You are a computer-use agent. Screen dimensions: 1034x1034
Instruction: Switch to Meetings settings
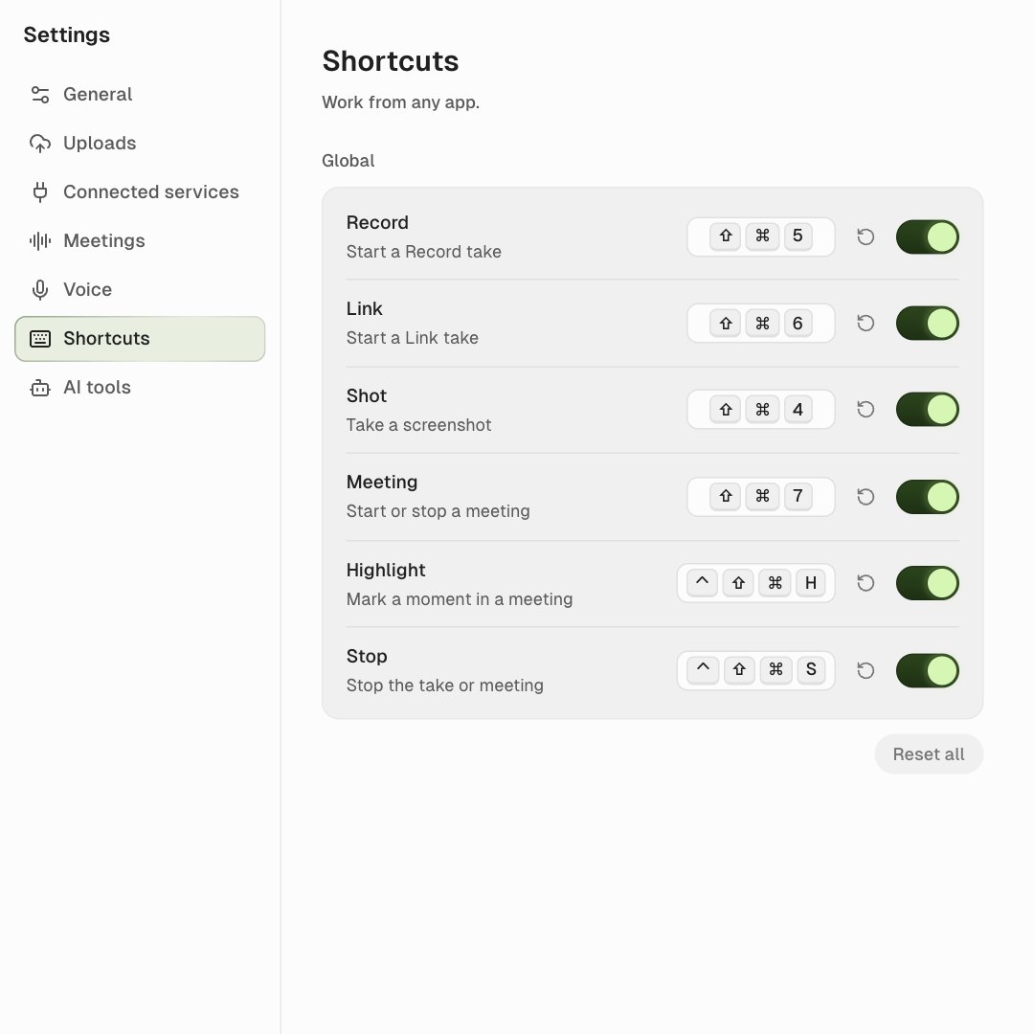(x=140, y=240)
